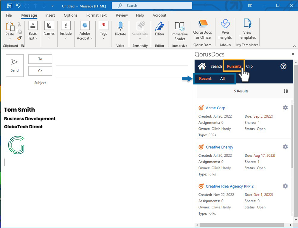298x228 pixels.
Task: Open the Clipboard dialog launcher
Action: click(22, 46)
